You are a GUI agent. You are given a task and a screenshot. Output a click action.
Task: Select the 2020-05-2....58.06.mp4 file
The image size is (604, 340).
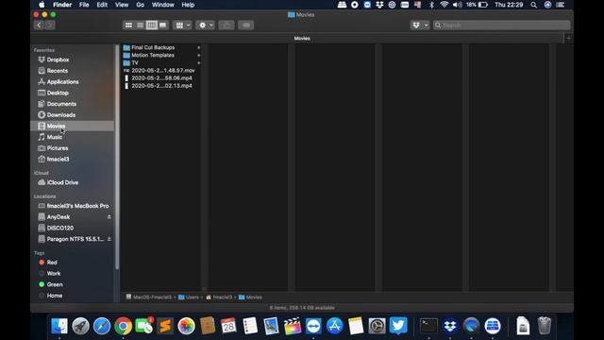point(161,78)
